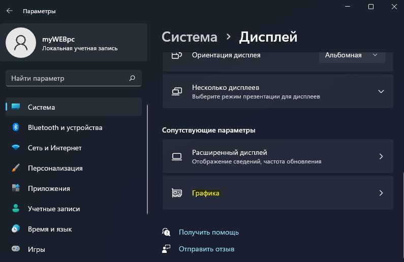
Task: Minimize the Параметры window
Action: point(348,7)
